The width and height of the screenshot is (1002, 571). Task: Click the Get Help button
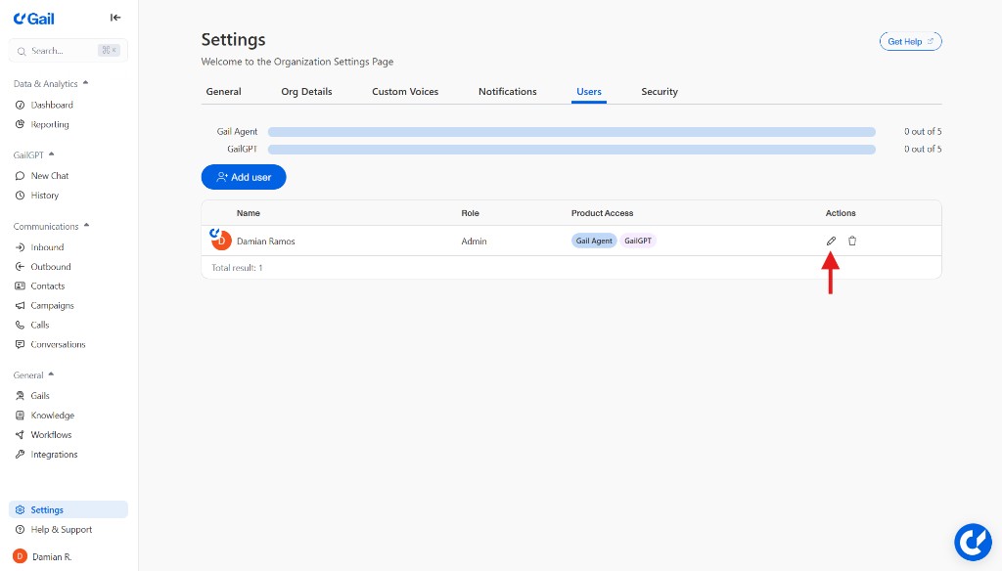[910, 41]
